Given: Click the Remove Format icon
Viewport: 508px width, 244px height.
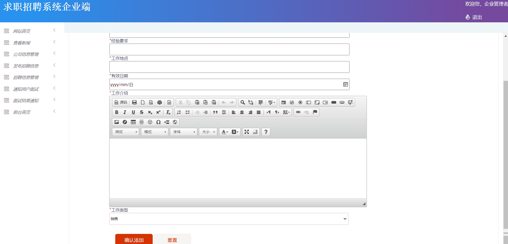Looking at the screenshot, I should click(x=168, y=112).
